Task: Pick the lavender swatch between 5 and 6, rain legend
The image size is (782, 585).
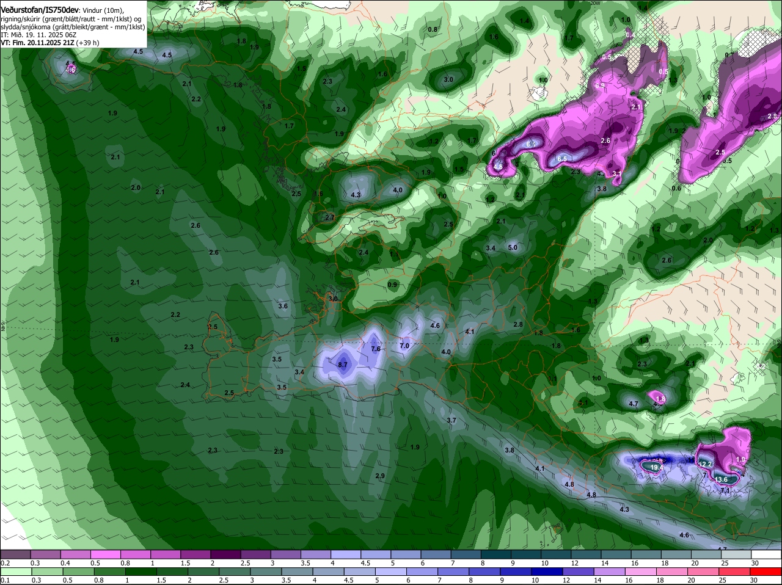Action: point(392,572)
